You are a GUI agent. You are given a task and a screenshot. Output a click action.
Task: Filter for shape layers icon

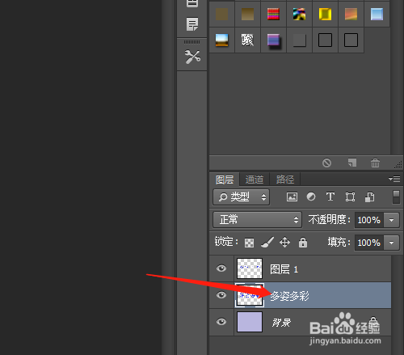pos(350,197)
